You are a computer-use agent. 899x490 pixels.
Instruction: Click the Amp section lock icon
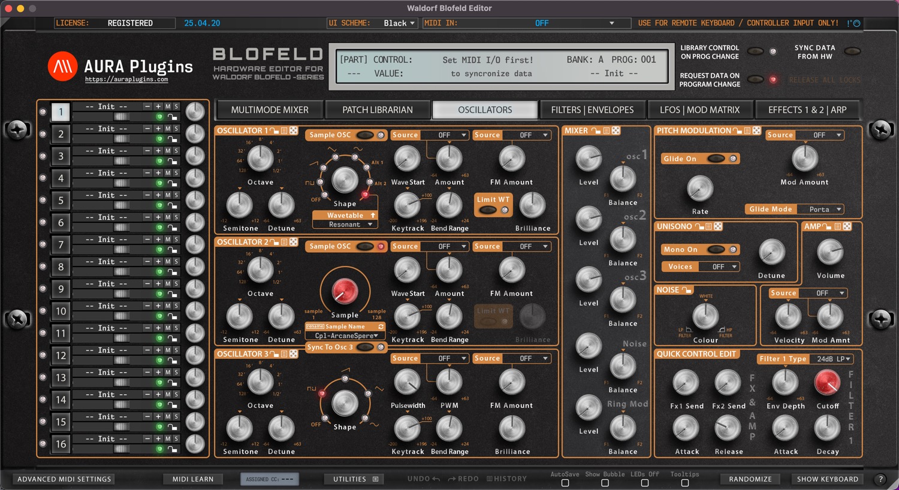click(x=828, y=226)
